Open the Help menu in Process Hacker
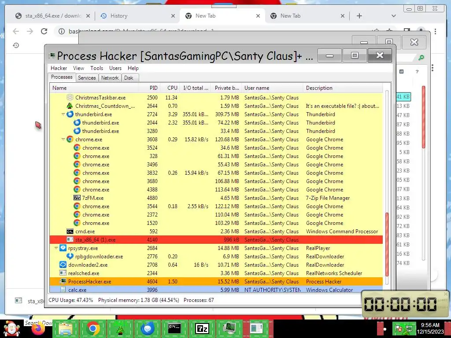Viewport: 451px width, 338px height. coord(133,68)
